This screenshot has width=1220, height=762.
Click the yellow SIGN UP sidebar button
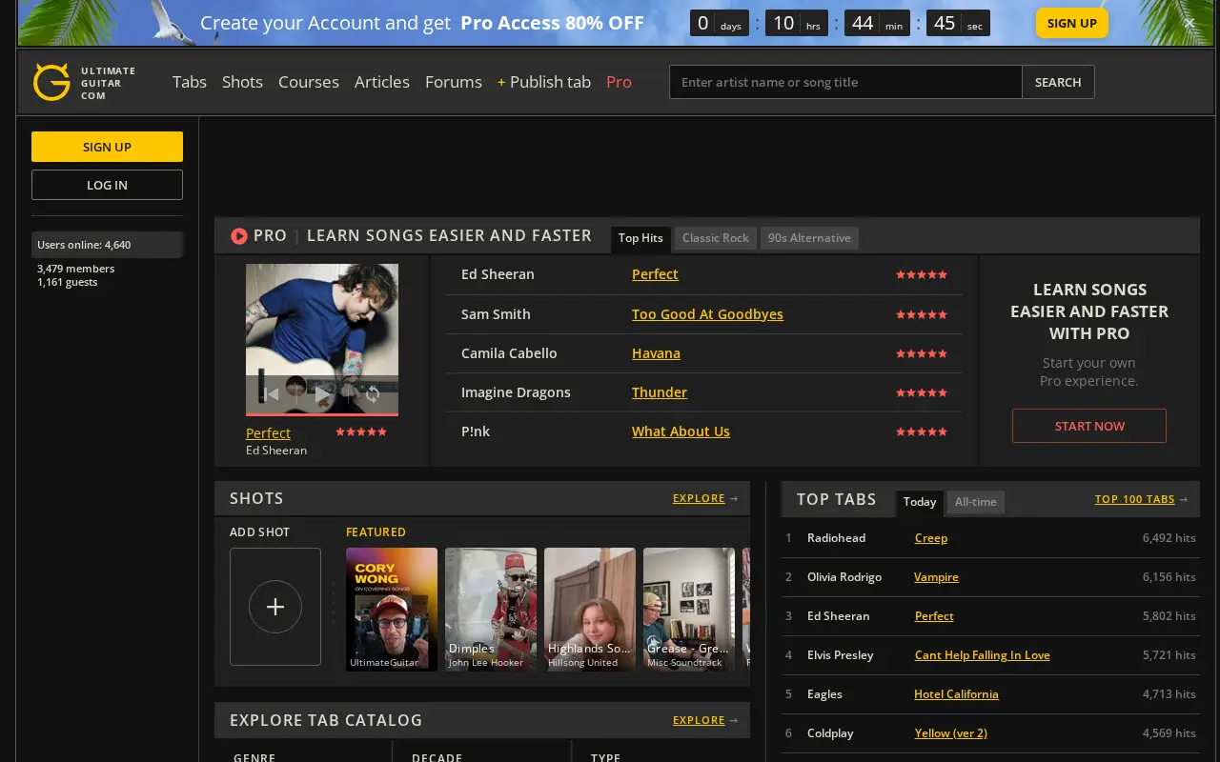click(x=107, y=147)
